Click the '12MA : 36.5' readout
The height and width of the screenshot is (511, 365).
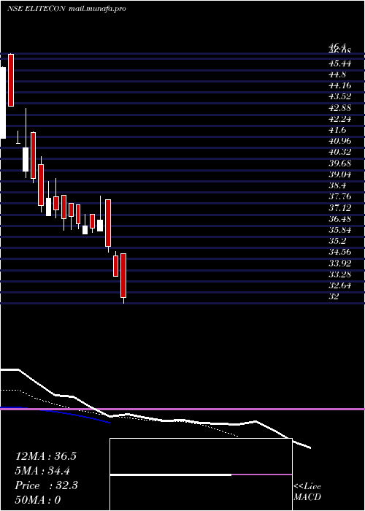(46, 456)
